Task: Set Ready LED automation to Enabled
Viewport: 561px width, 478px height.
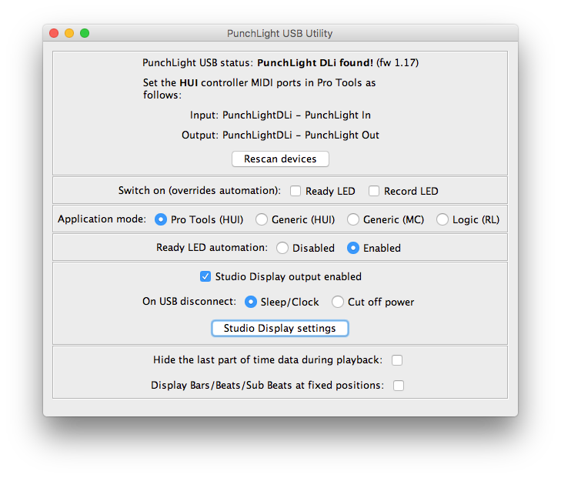Action: (x=353, y=248)
